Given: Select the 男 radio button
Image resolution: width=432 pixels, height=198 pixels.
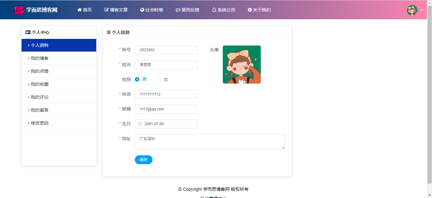Looking at the screenshot, I should click(x=137, y=79).
